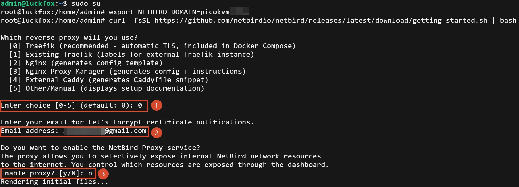Click the Rendering initial files line
The image size is (519, 187).
[x=54, y=182]
